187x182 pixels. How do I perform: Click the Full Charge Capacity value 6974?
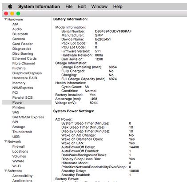click(113, 79)
